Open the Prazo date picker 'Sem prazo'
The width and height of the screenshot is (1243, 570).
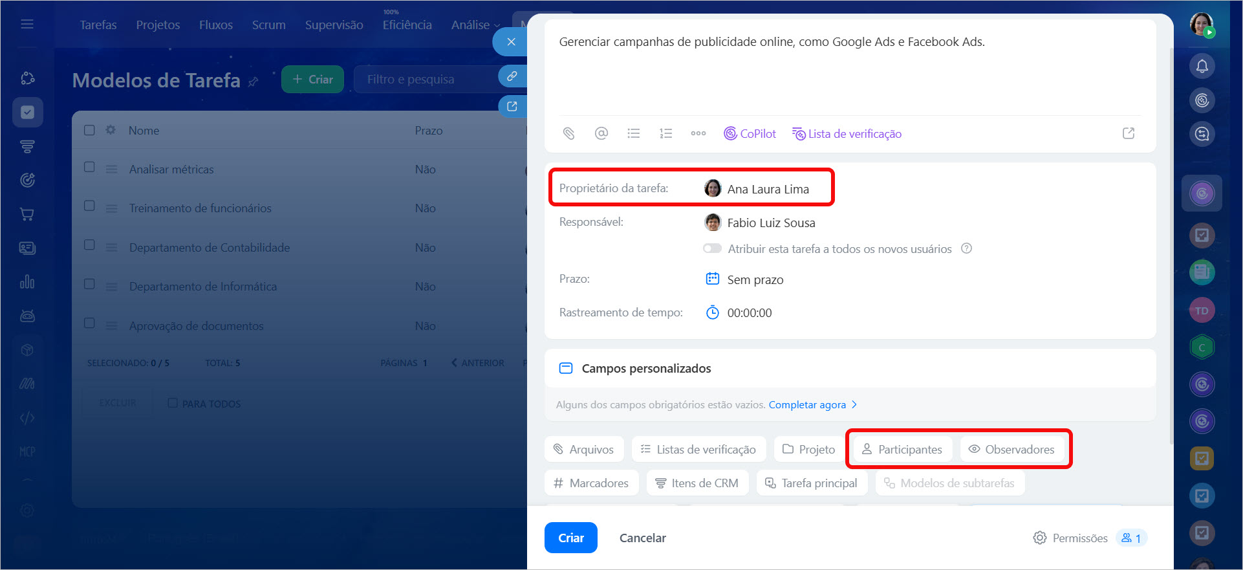755,280
